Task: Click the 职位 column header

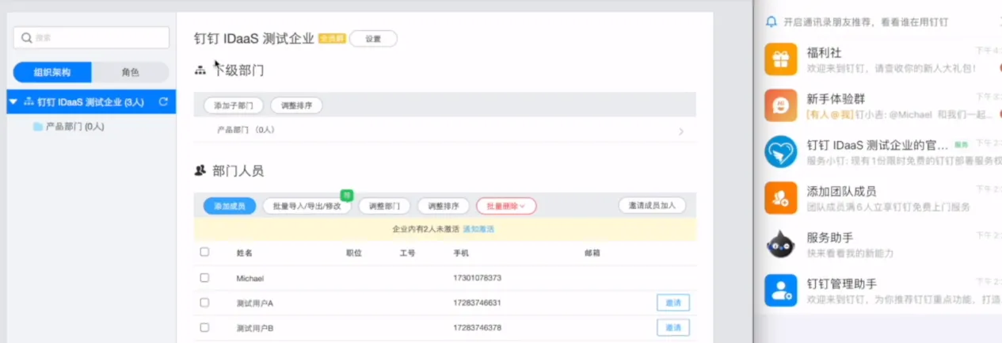Action: pos(354,253)
